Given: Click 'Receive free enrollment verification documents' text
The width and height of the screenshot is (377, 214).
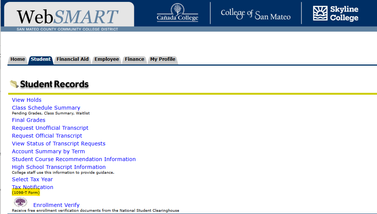Looking at the screenshot, I should (x=95, y=211).
